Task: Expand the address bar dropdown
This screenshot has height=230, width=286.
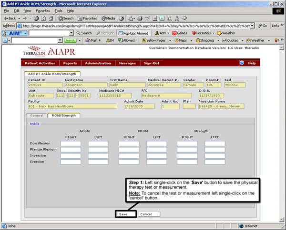Action: (x=252, y=26)
